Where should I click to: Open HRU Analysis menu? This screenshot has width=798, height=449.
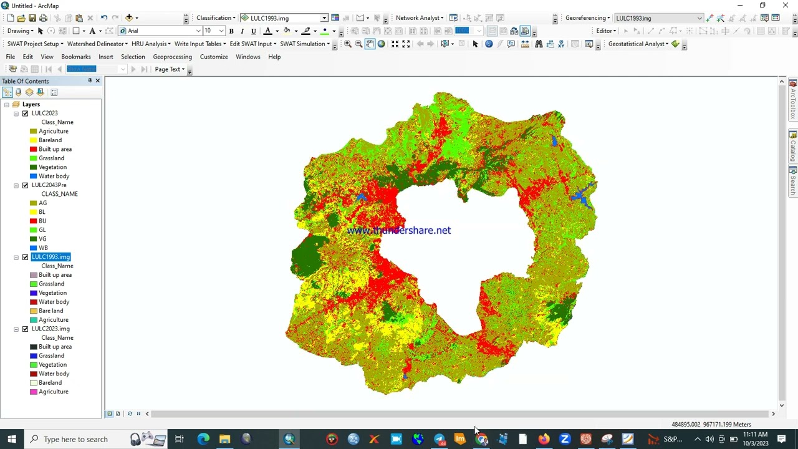pos(151,44)
